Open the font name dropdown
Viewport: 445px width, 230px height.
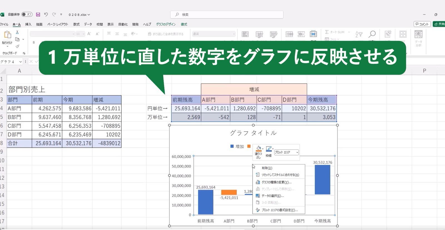pos(73,34)
